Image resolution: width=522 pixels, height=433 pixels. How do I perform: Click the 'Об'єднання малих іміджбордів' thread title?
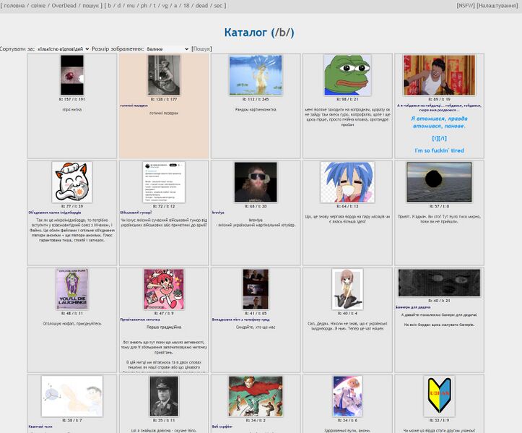click(x=55, y=213)
